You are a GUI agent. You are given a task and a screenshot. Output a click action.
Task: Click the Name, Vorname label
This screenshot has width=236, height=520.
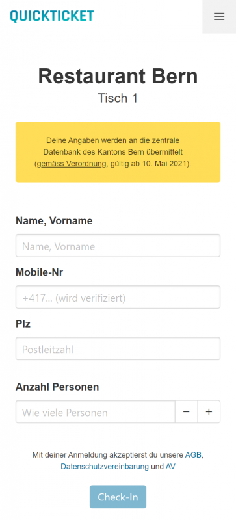tap(54, 221)
